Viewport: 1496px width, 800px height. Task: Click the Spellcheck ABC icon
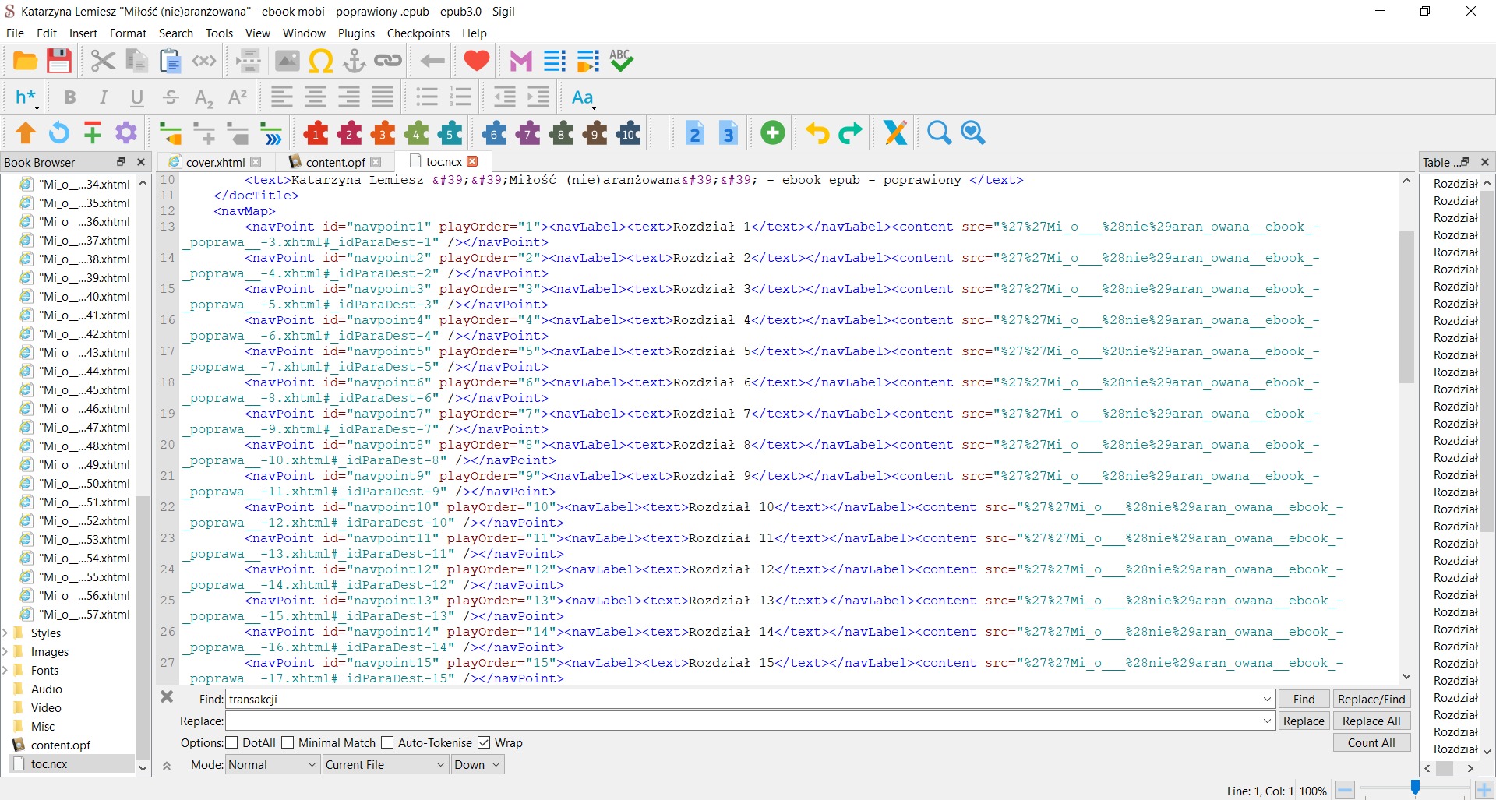pos(621,61)
